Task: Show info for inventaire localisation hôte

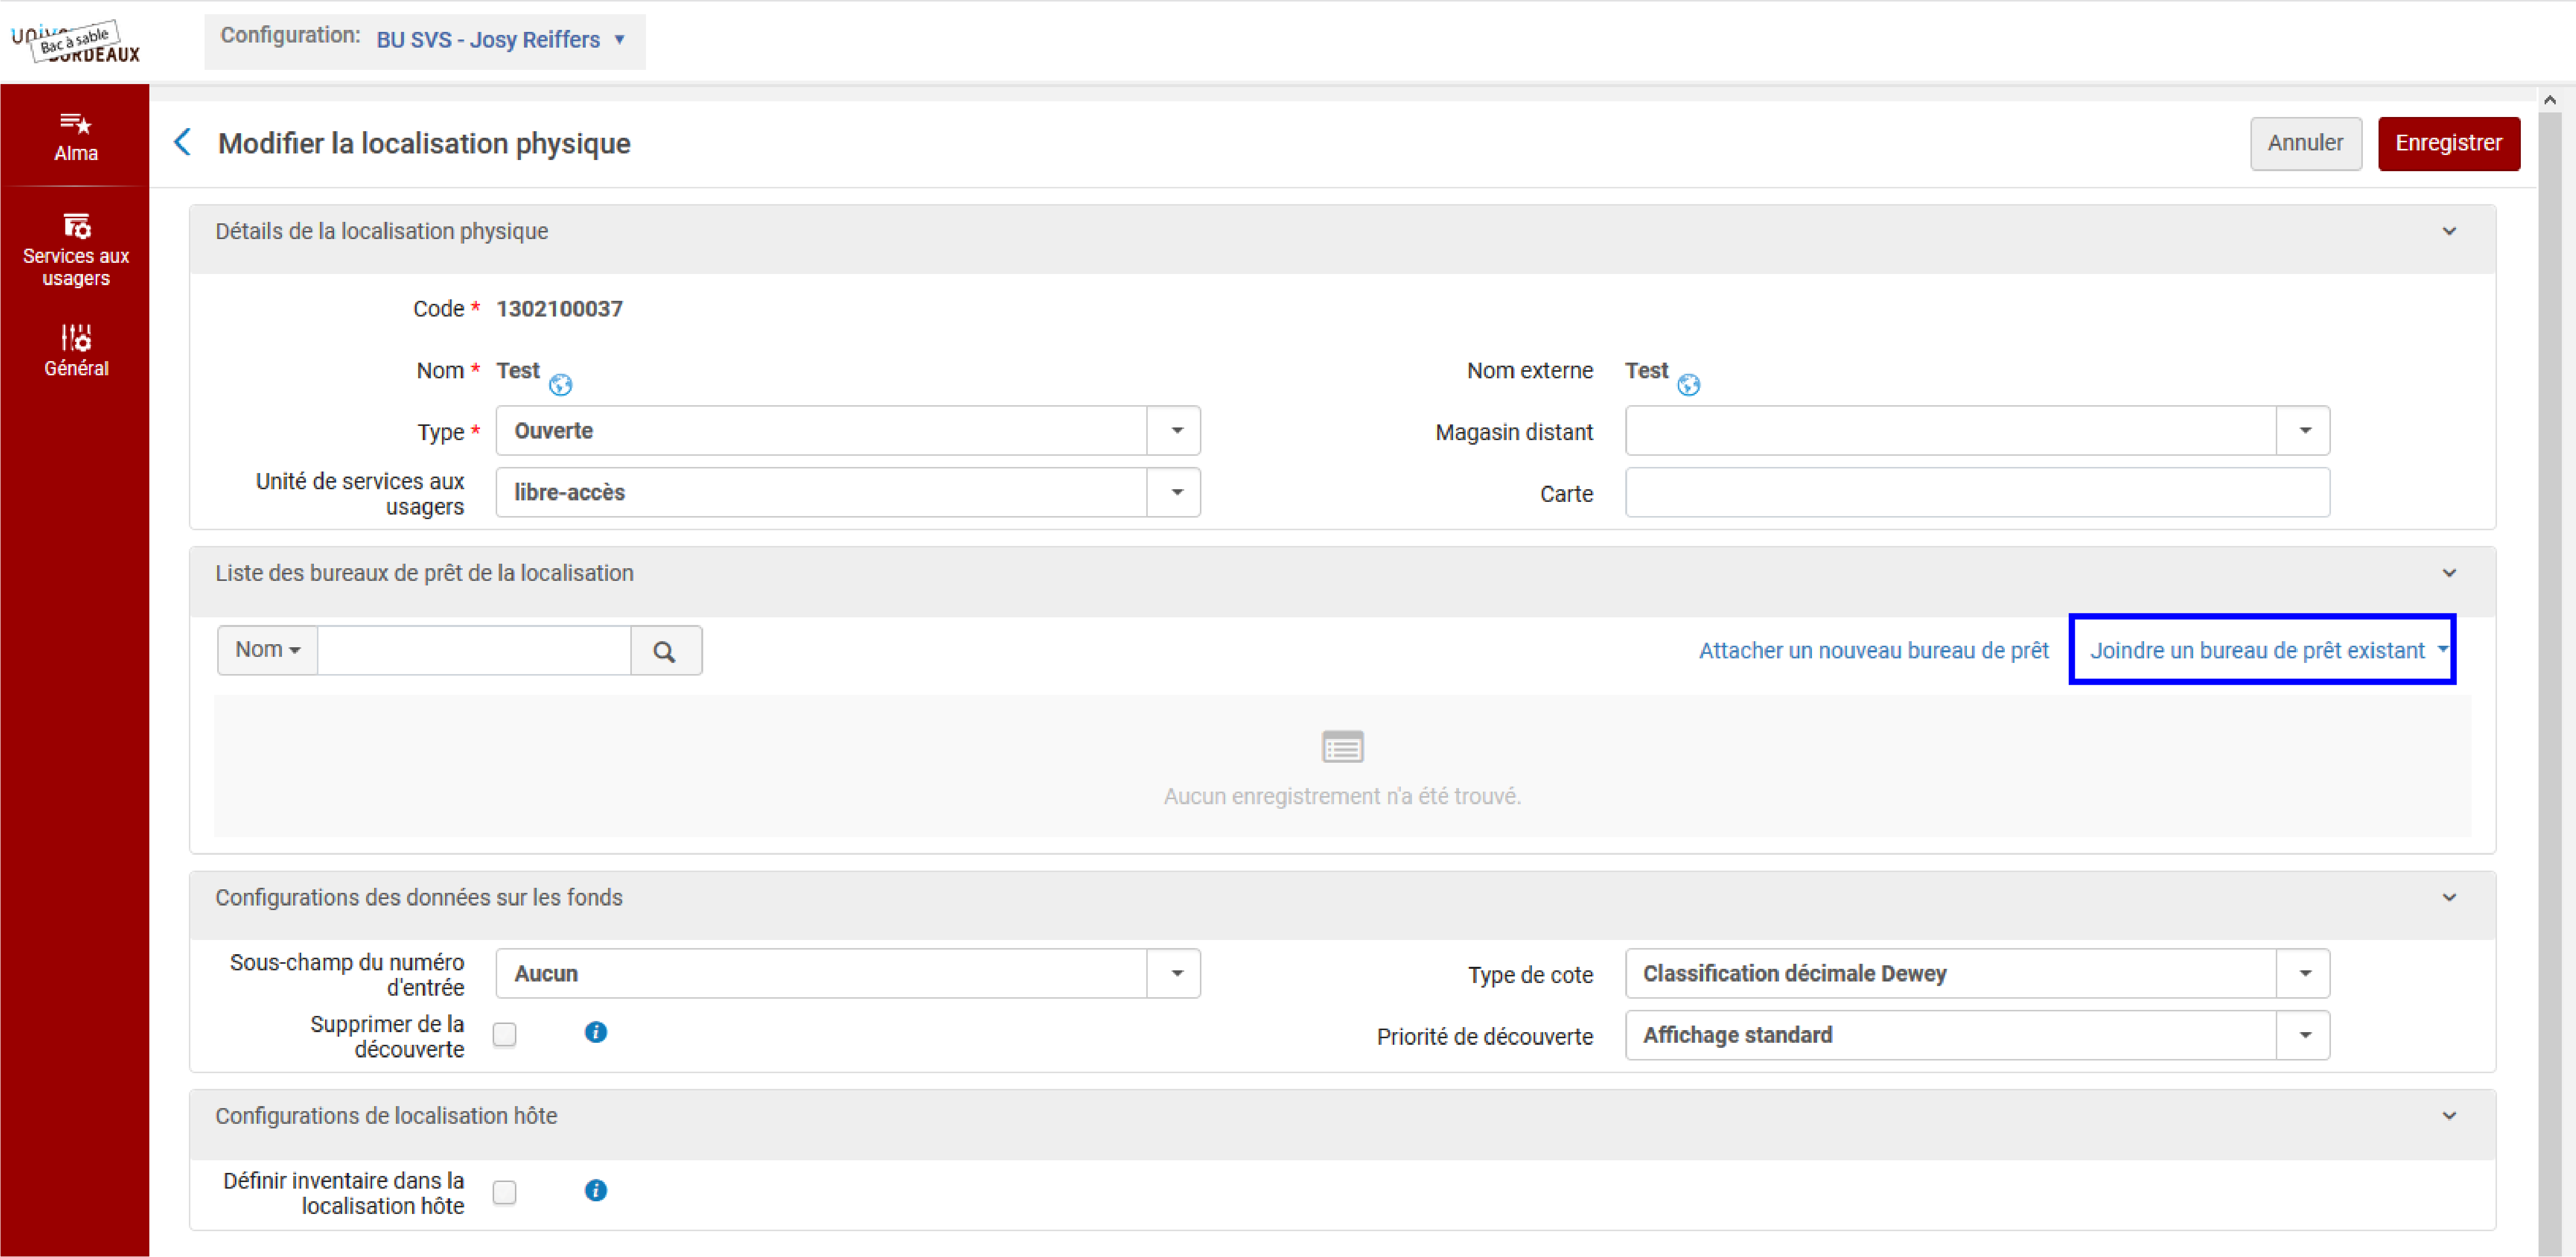Action: [595, 1190]
